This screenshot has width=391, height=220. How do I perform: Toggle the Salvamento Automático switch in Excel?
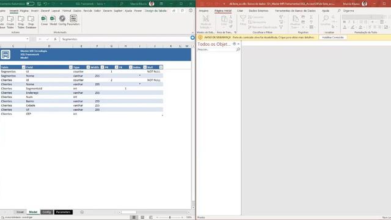pos(31,4)
